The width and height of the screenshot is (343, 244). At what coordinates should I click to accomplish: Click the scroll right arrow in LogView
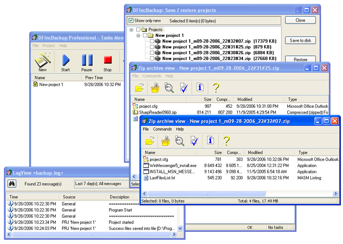point(174,234)
